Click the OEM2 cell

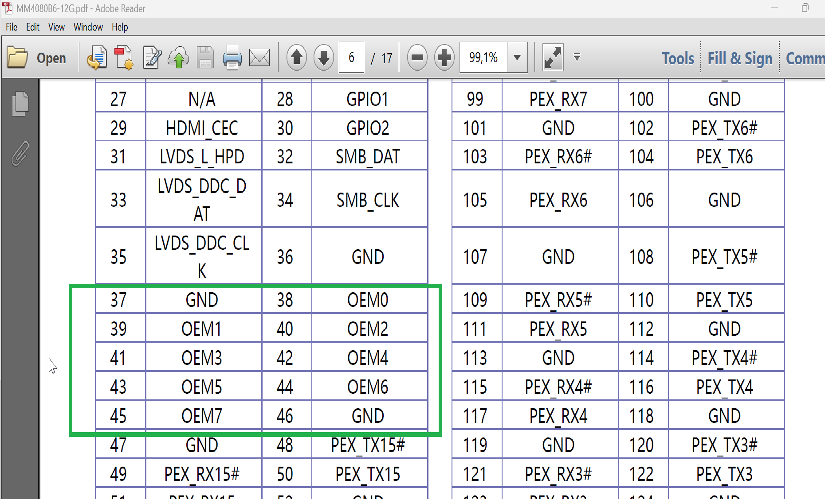pyautogui.click(x=369, y=328)
